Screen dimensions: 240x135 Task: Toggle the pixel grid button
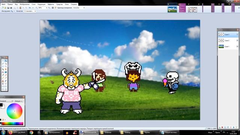tap(52, 8)
